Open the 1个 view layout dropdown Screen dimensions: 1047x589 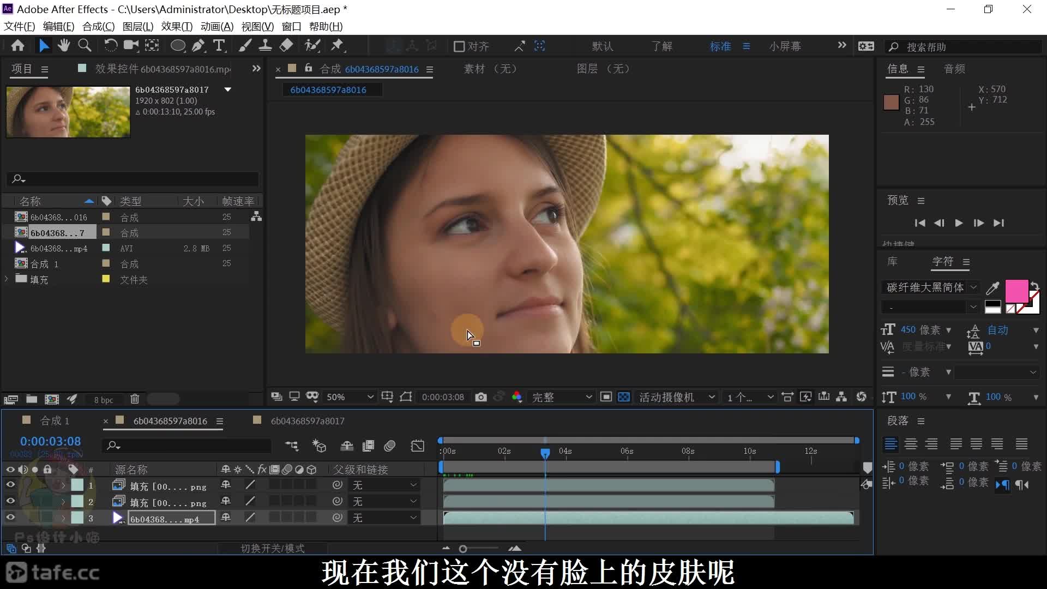coord(750,397)
